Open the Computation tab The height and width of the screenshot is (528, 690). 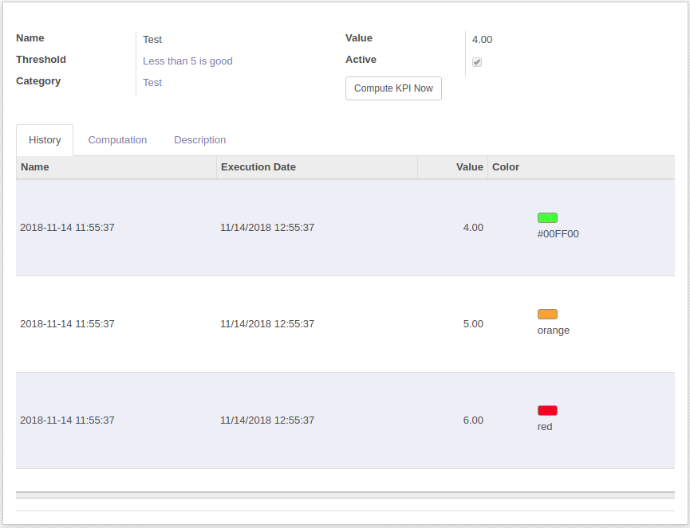click(x=117, y=140)
